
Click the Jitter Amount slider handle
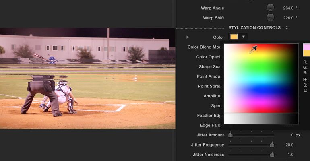[x=230, y=135]
